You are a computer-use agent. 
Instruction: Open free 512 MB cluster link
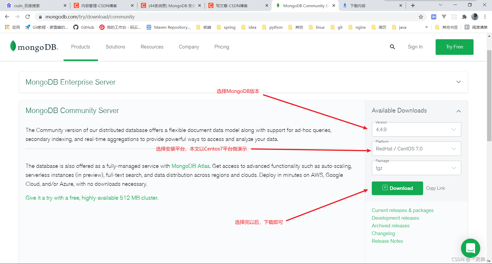pos(92,198)
